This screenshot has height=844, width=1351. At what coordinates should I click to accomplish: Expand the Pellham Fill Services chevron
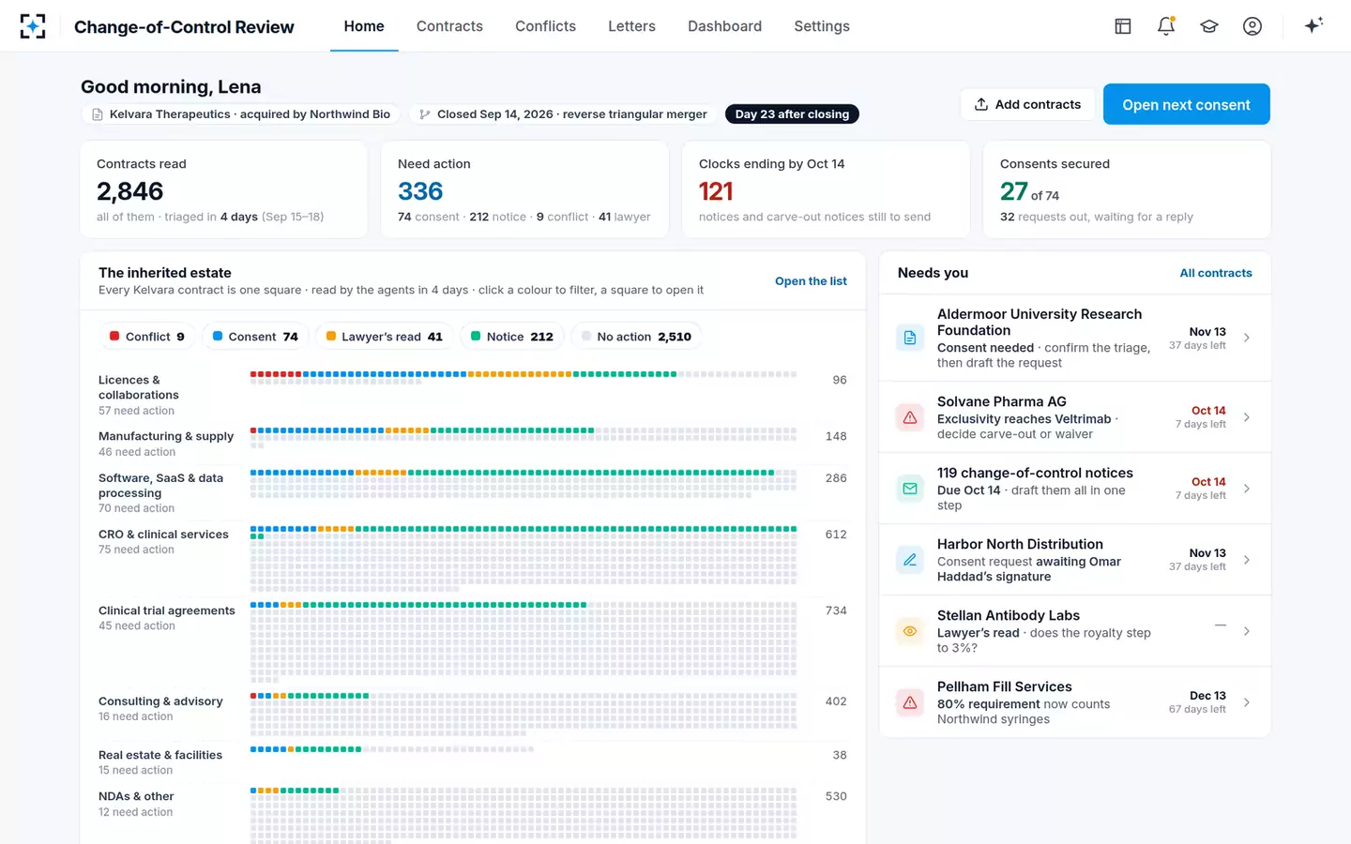pos(1247,702)
